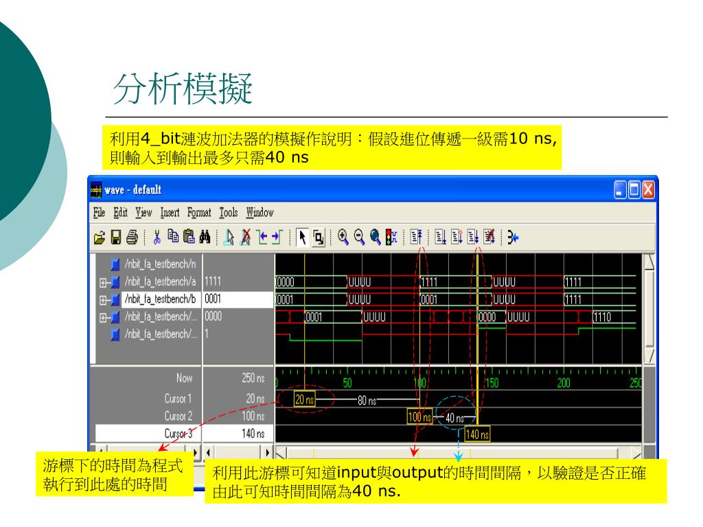Choose the Select Mode arrow tool
This screenshot has width=703, height=527.
pos(303,237)
